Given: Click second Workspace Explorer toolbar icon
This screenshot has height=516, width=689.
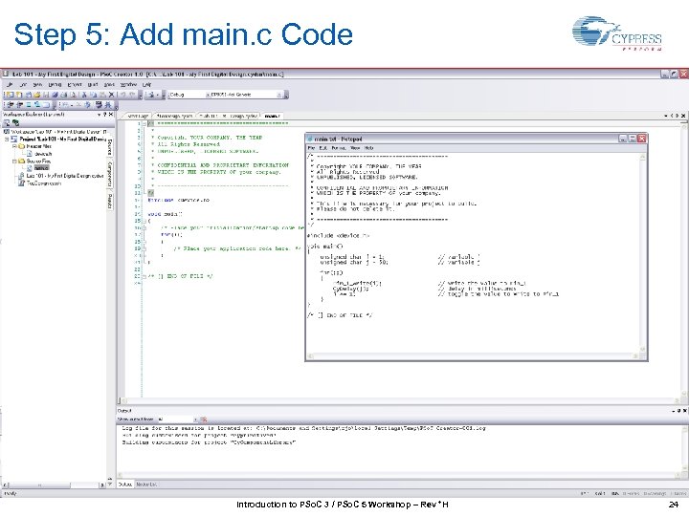Looking at the screenshot, I should tap(16, 123).
